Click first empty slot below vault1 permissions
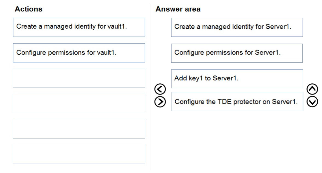Viewport: 322px width, 173px height. 79,78
